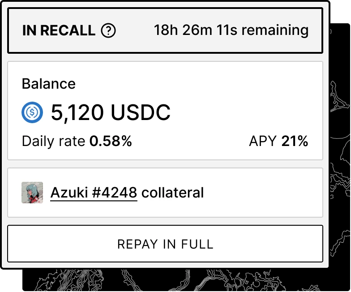This screenshot has width=351, height=292.
Task: Click the blue USDC coin icon
Action: [x=32, y=112]
